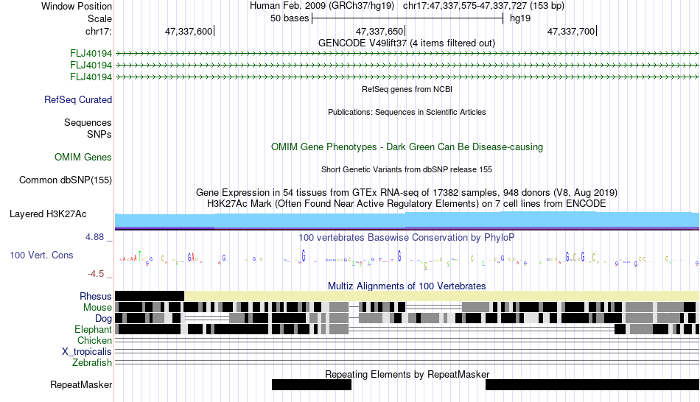Click the Chicken alignment row label
This screenshot has height=402, width=700.
[94, 340]
